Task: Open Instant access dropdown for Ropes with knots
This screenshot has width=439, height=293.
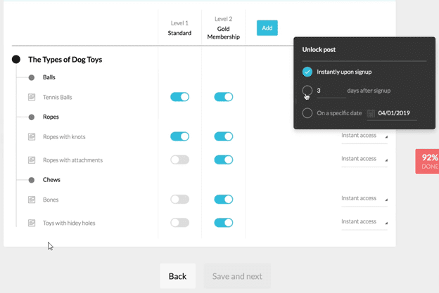Action: point(364,136)
